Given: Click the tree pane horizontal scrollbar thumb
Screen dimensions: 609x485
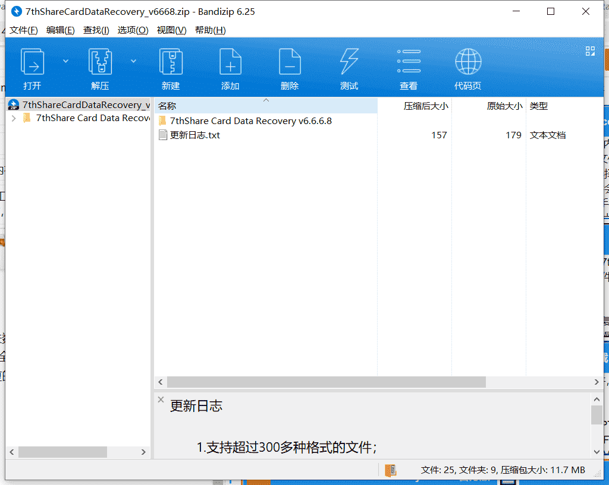Looking at the screenshot, I should pyautogui.click(x=62, y=452).
